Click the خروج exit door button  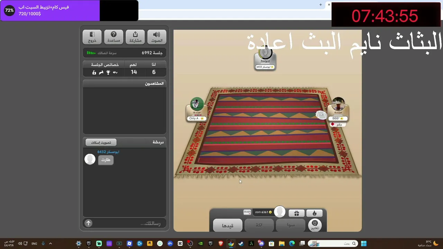click(x=92, y=37)
